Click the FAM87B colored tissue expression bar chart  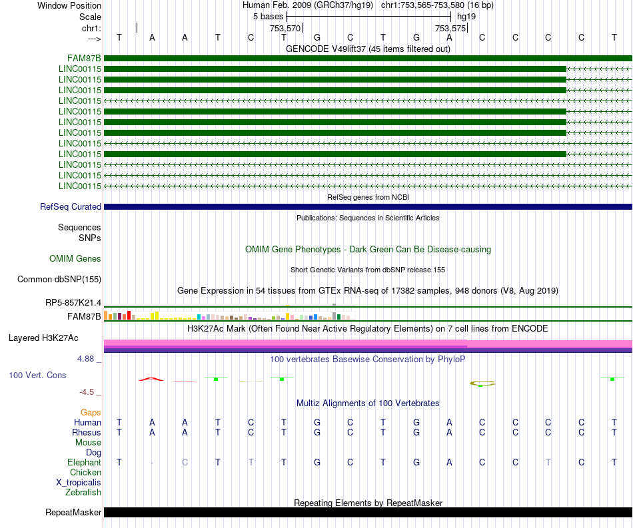(229, 316)
